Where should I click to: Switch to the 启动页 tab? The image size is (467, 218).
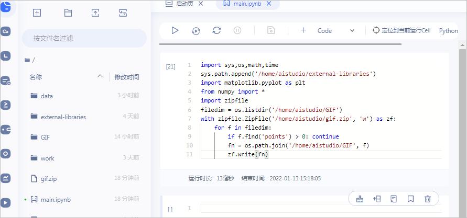pyautogui.click(x=184, y=4)
